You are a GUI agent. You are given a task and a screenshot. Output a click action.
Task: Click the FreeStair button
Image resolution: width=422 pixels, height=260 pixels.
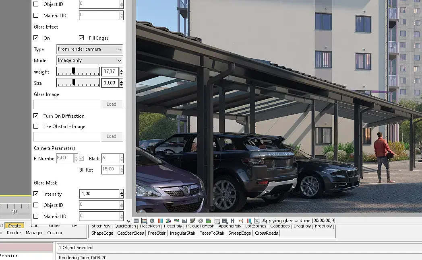[x=157, y=233]
